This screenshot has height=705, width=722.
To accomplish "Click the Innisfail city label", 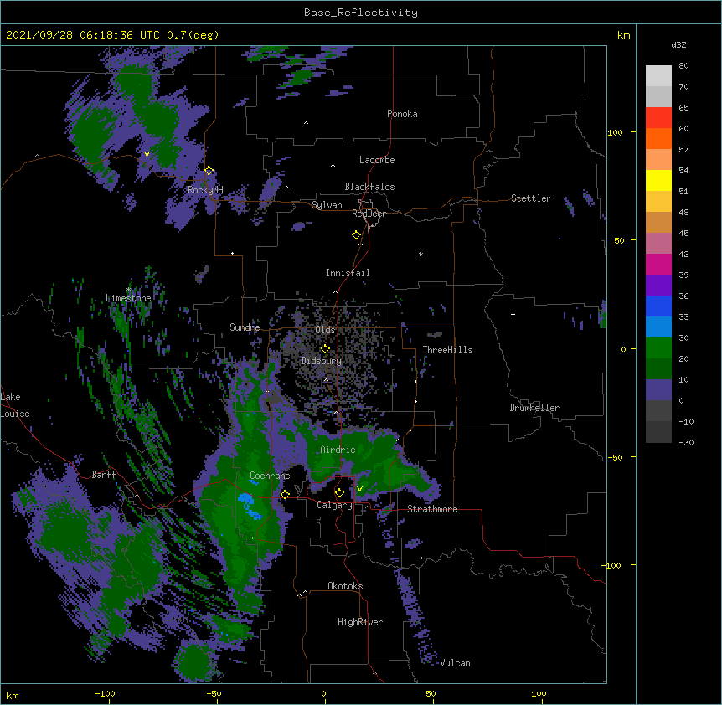I will point(348,273).
